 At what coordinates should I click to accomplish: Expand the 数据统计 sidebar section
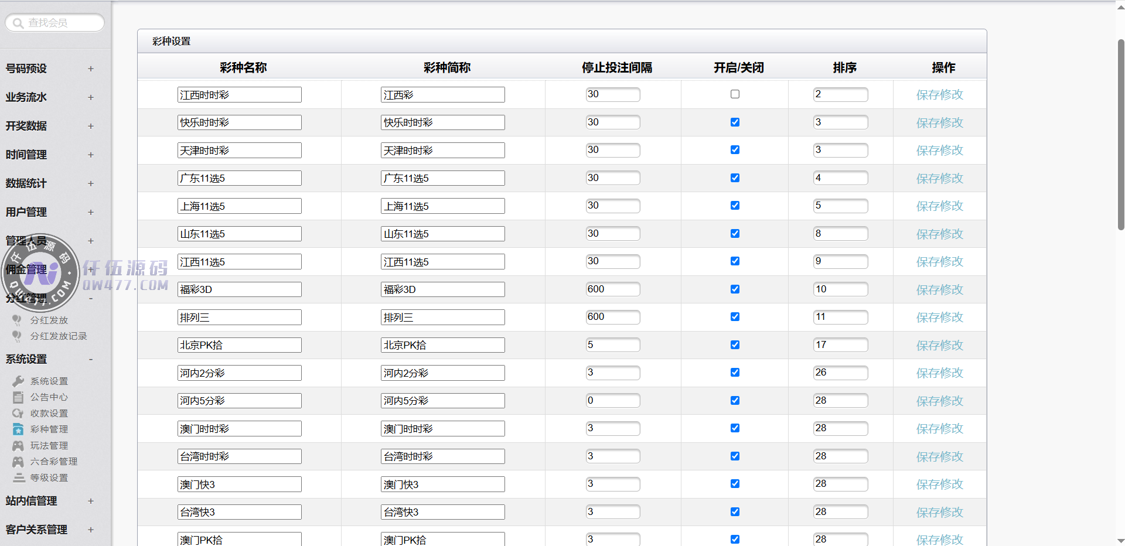[x=90, y=183]
